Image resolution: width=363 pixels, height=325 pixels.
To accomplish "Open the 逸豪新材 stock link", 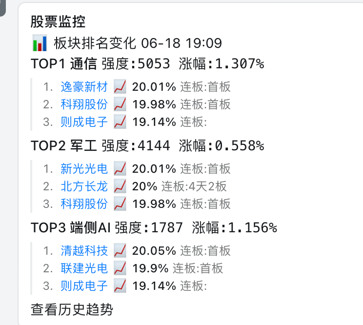I will pyautogui.click(x=84, y=87).
